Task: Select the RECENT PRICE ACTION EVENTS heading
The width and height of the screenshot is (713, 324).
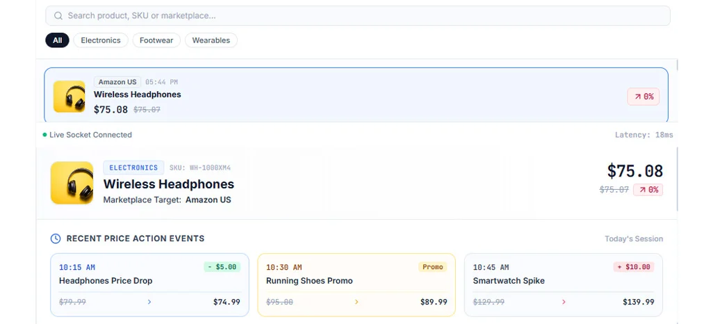Action: click(x=136, y=238)
